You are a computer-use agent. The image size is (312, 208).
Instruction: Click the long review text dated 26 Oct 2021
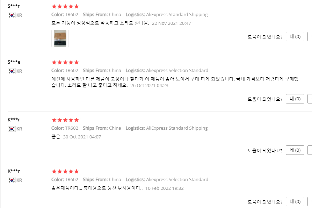175,82
